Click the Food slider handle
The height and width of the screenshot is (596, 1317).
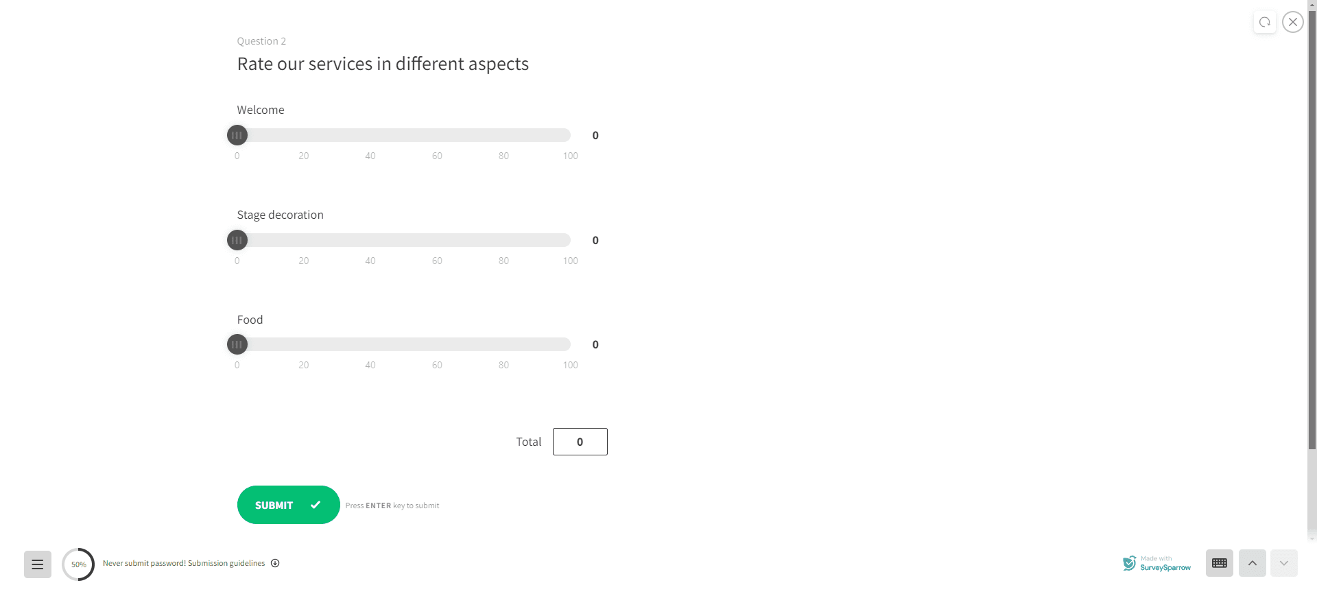tap(237, 344)
